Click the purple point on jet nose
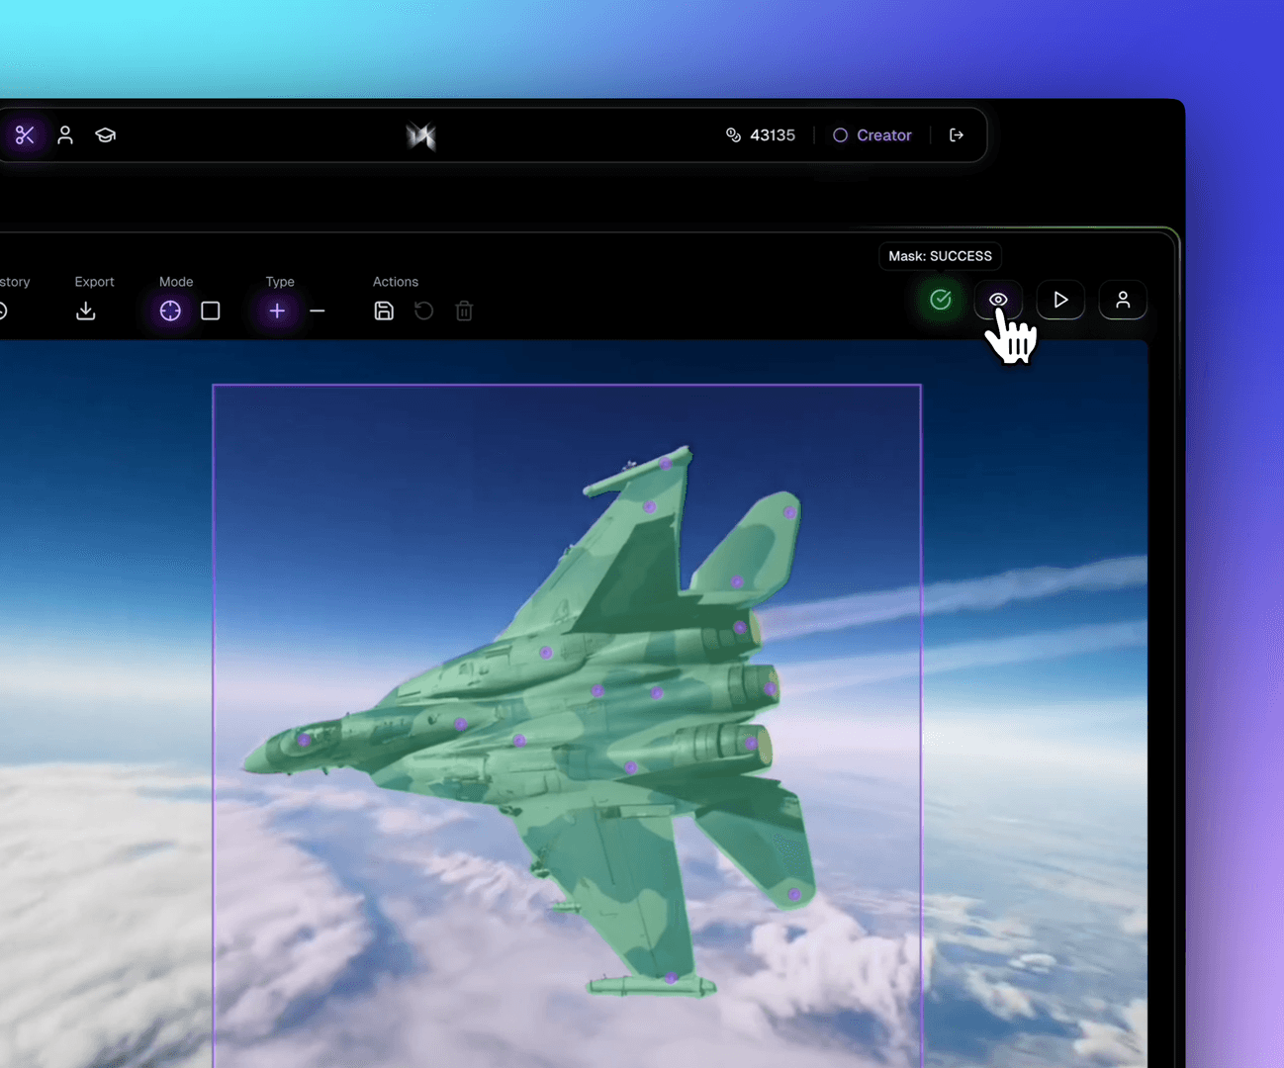Screen dimensions: 1284x1068 click(304, 740)
